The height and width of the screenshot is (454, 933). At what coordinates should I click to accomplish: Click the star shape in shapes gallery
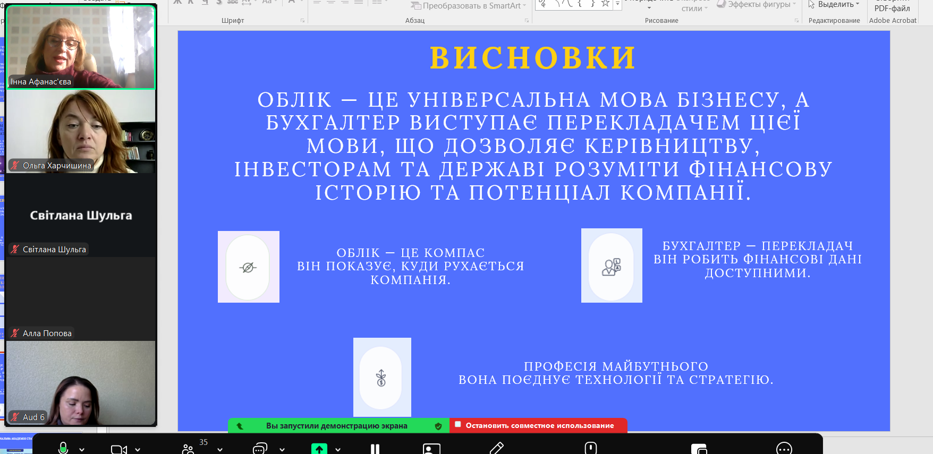(x=605, y=4)
